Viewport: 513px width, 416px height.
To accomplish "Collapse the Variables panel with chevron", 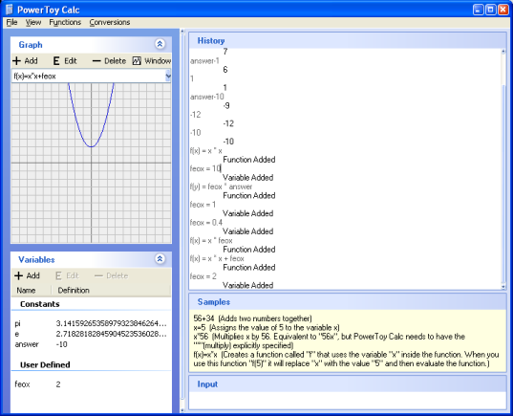I will pyautogui.click(x=160, y=259).
